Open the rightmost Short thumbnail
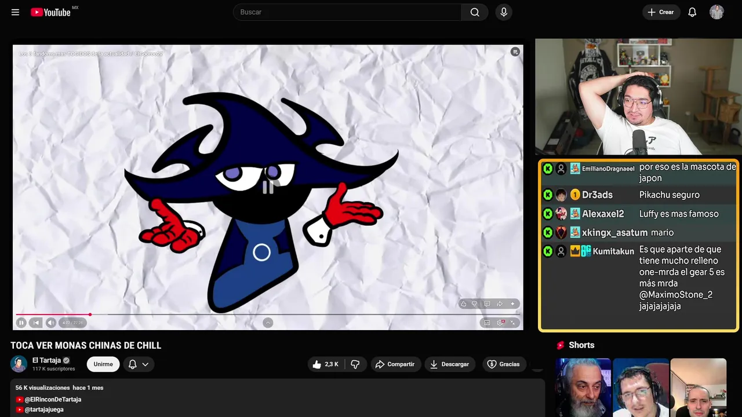The height and width of the screenshot is (417, 742). coord(698,387)
